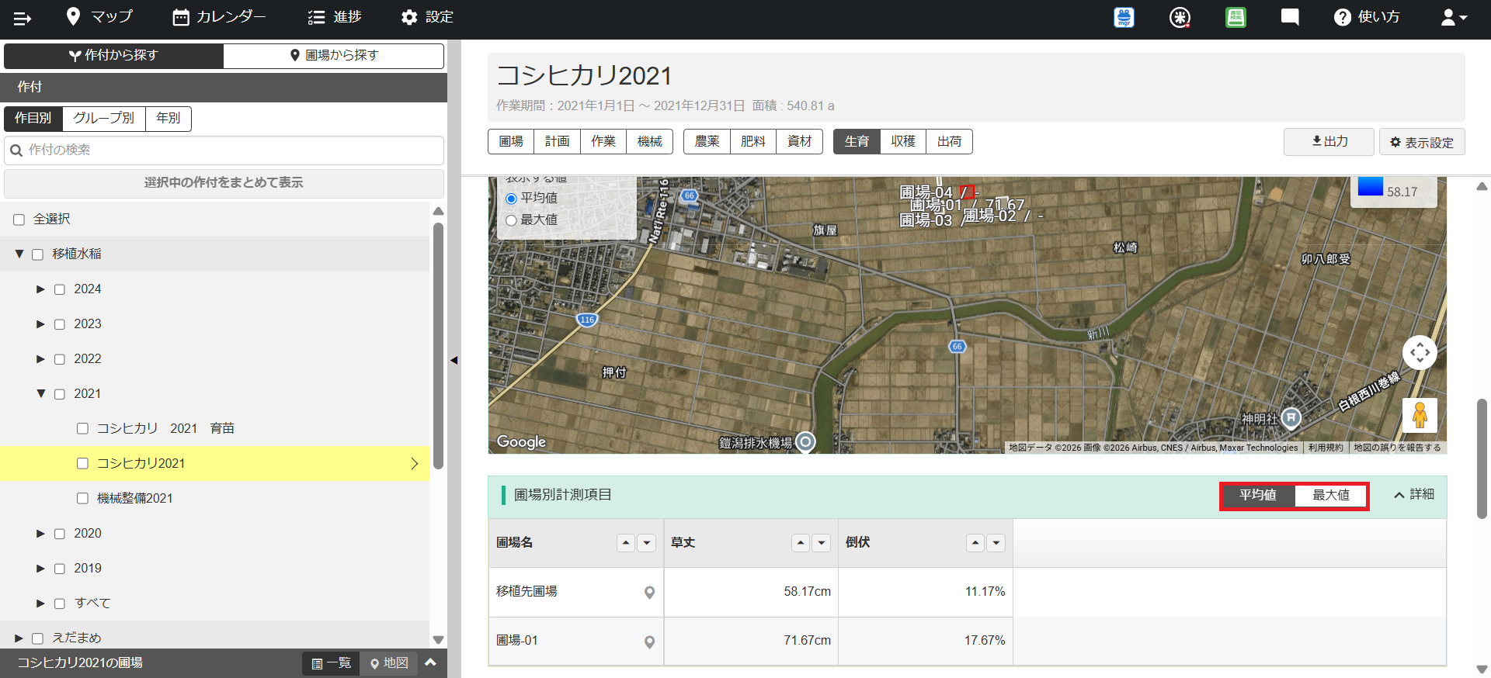Select 平均値 radio on map

[511, 199]
